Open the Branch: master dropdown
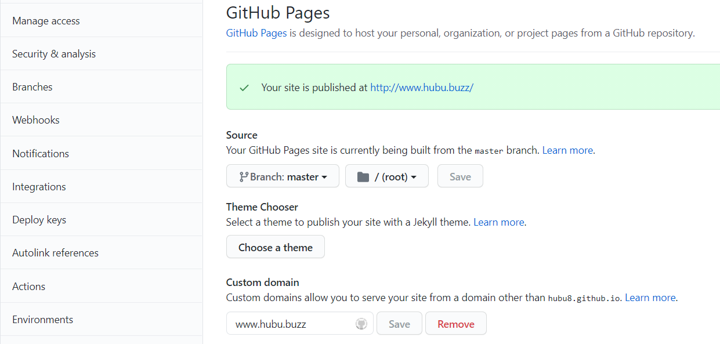Viewport: 720px width, 344px height. coord(283,177)
